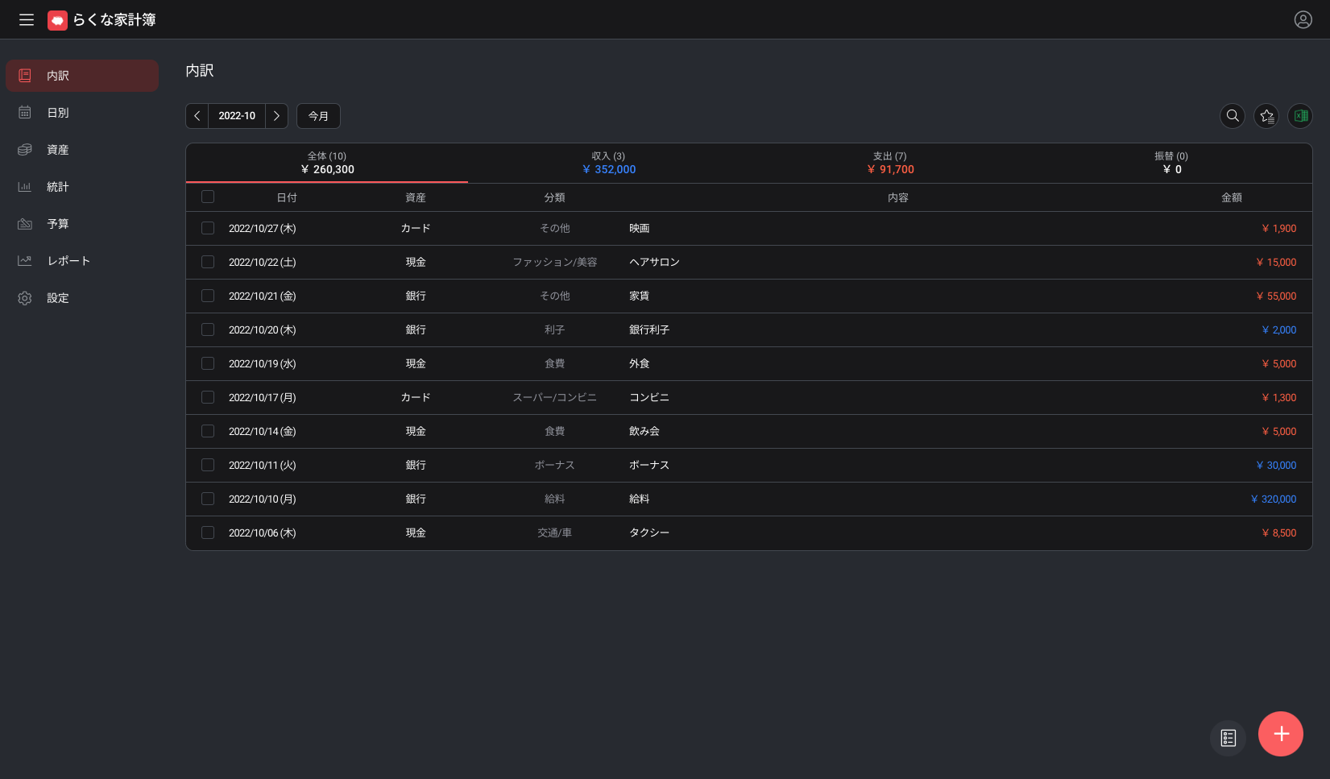Viewport: 1330px width, 779px height.
Task: Check the 2022/10/11 ボーナス row
Action: (x=208, y=465)
